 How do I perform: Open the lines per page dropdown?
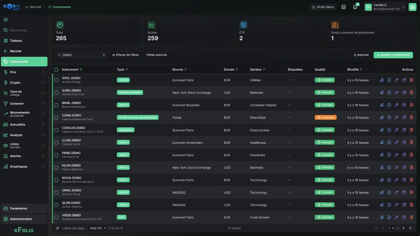(97, 228)
